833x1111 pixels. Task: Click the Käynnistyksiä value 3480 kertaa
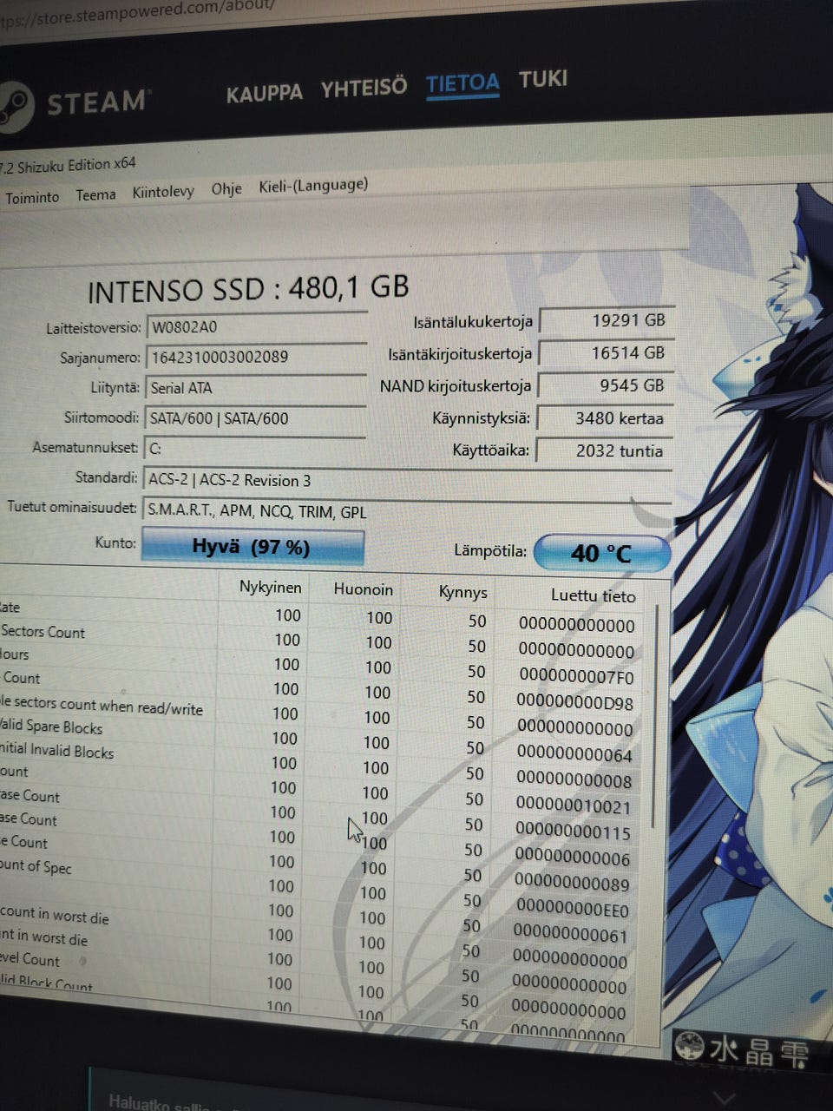click(605, 418)
